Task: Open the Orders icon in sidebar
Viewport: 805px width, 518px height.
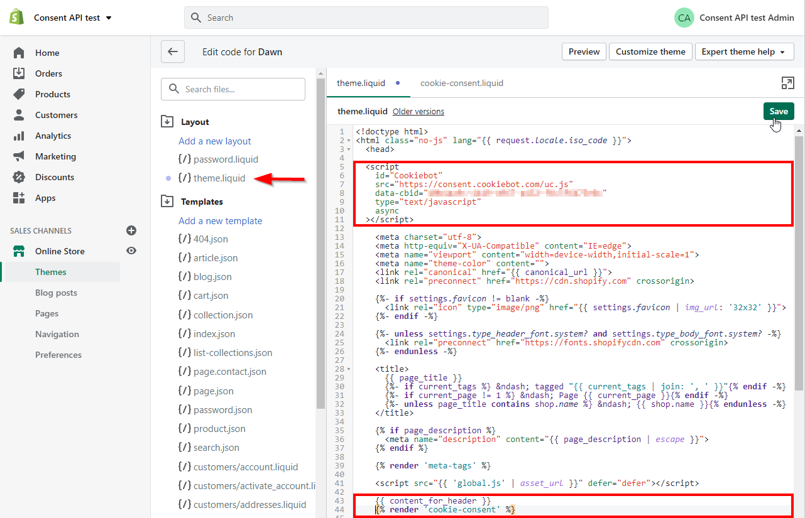Action: click(19, 73)
